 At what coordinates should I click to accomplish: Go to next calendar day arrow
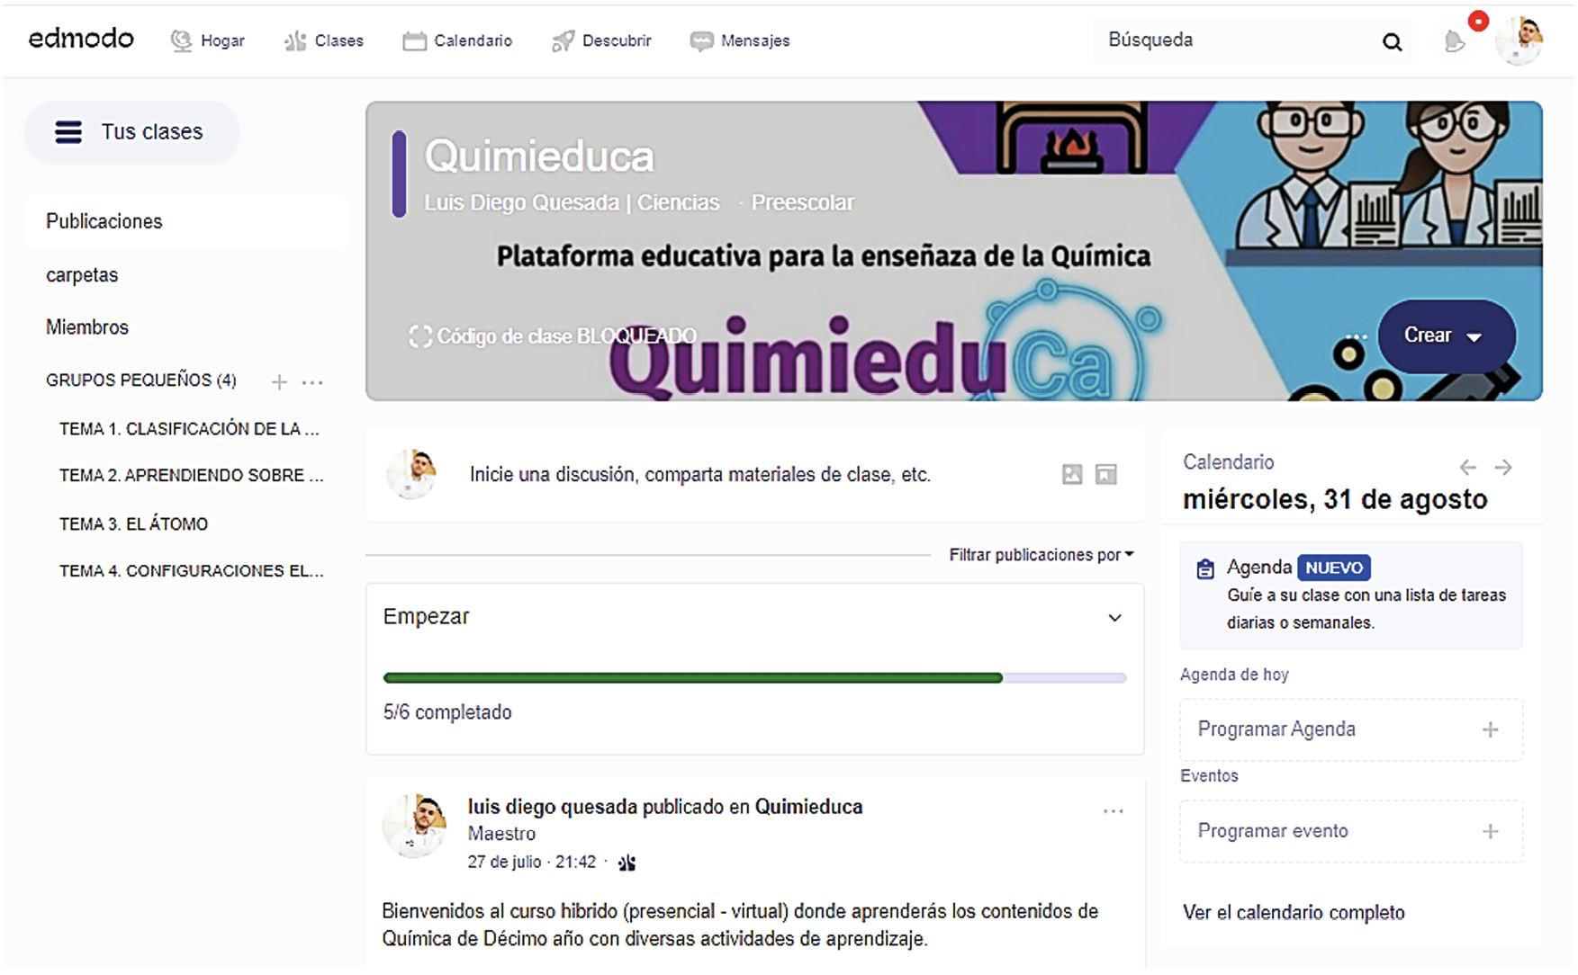[1503, 467]
